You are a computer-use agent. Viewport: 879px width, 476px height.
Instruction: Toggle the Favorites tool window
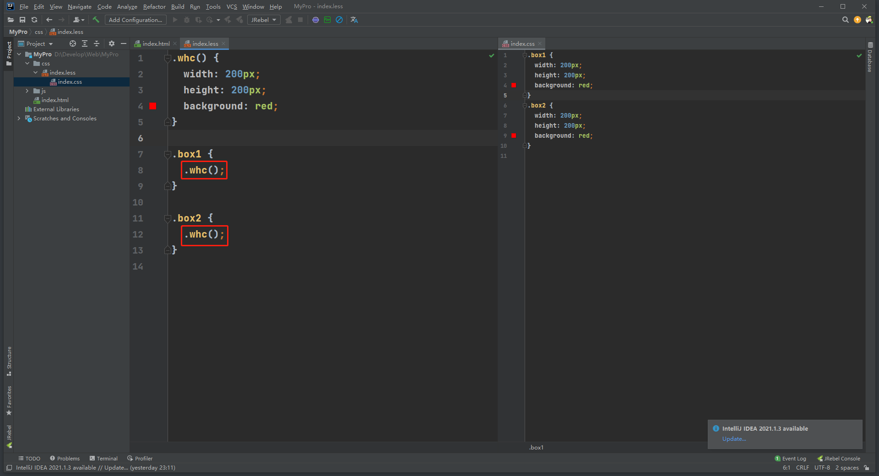point(9,400)
